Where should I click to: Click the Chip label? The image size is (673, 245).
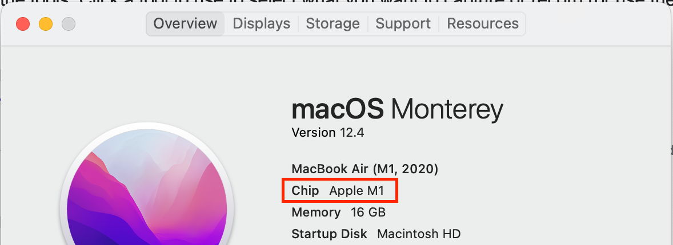tap(305, 191)
